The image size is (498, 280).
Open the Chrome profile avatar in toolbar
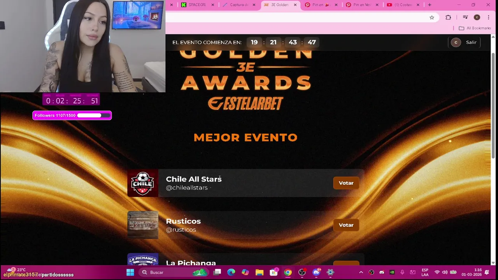477,17
